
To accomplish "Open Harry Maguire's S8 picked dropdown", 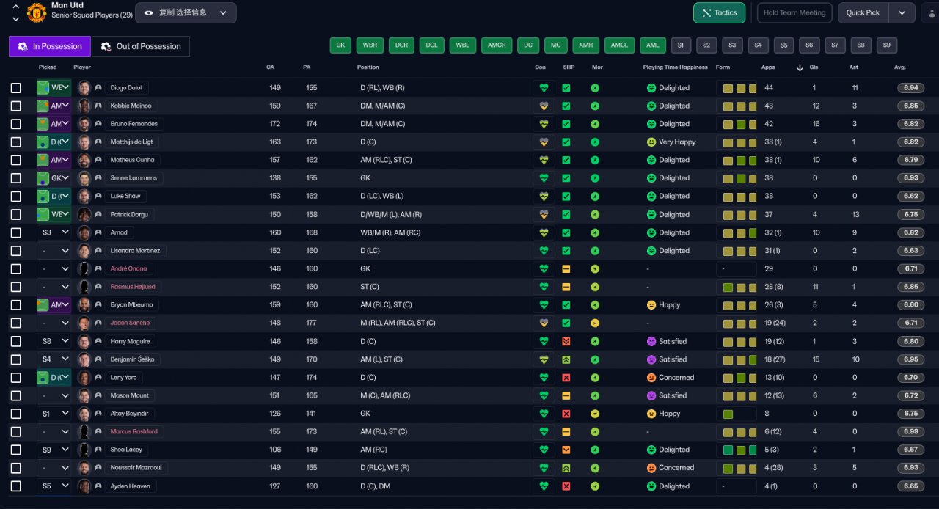I will pos(54,341).
